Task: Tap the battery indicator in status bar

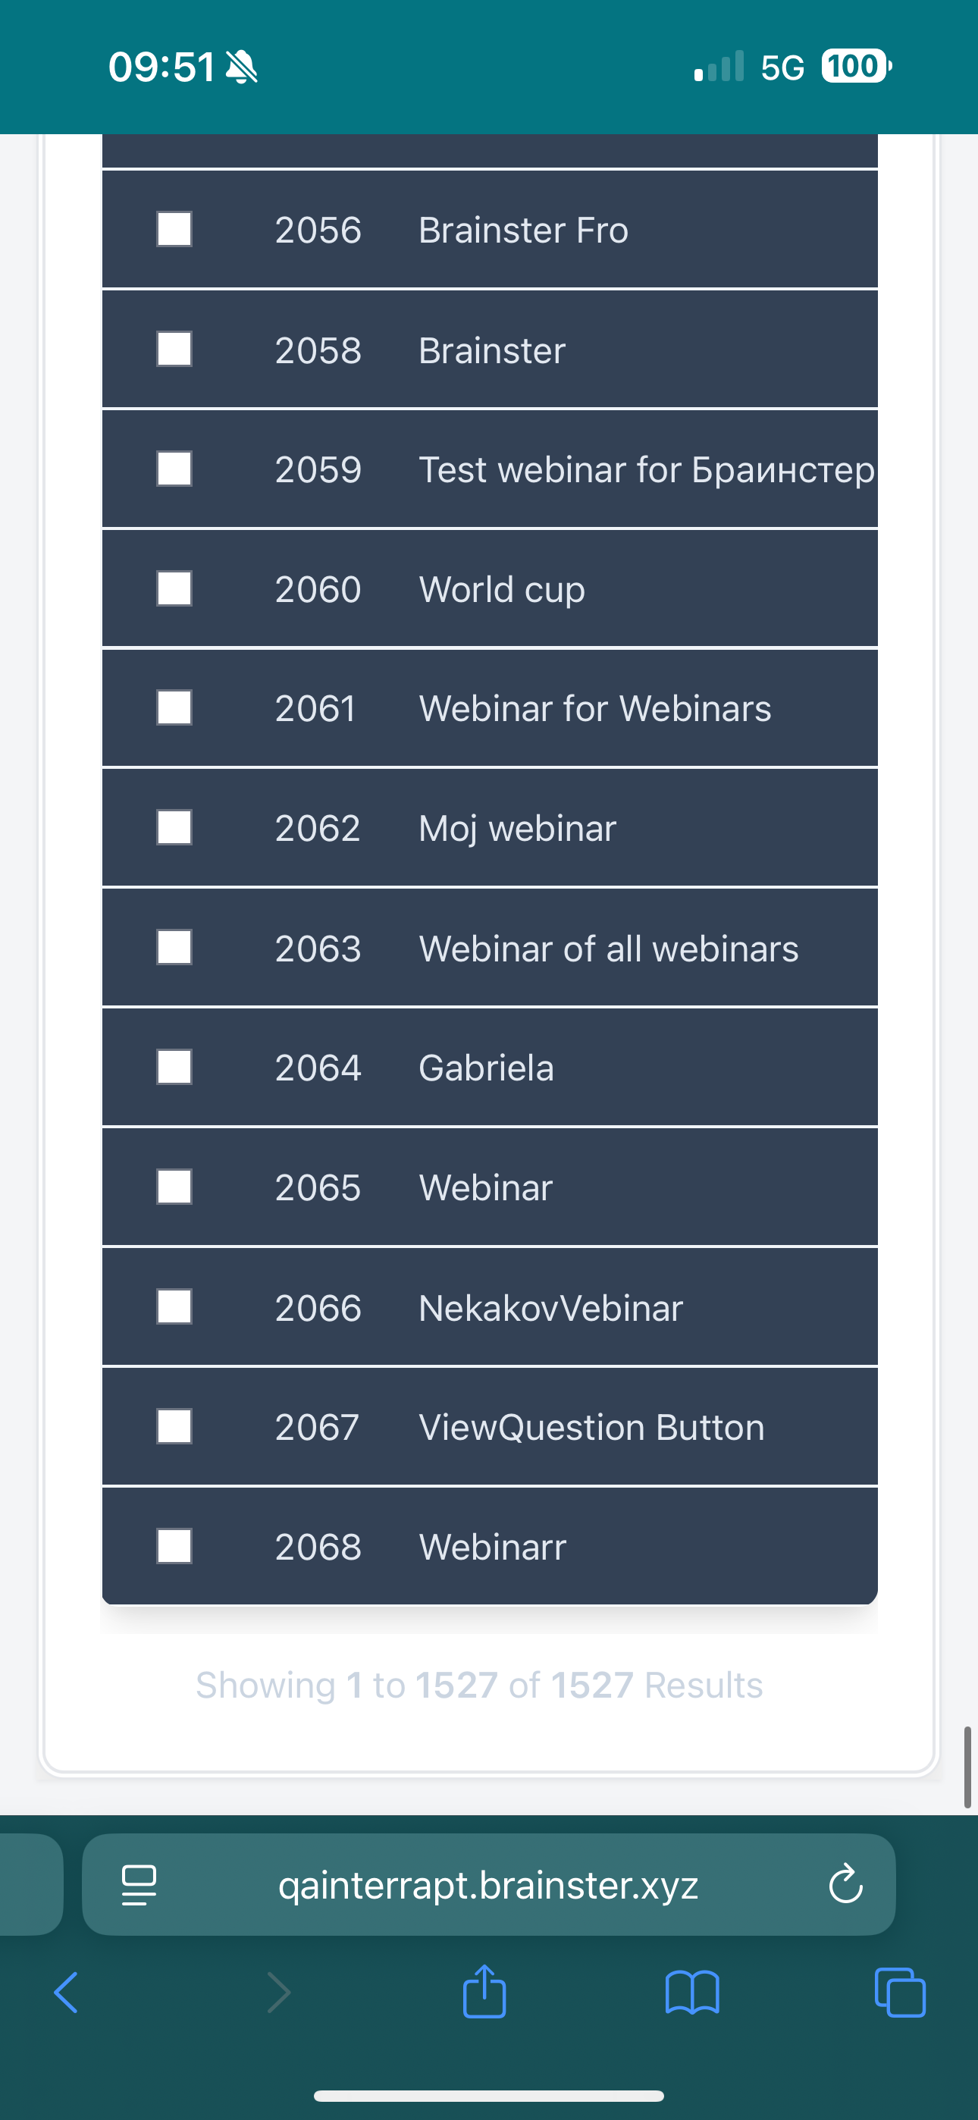Action: [x=856, y=67]
